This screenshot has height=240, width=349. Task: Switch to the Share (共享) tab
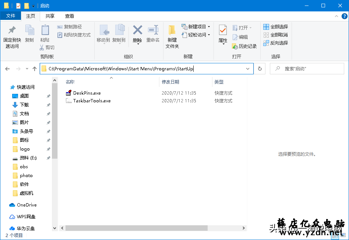(x=50, y=16)
